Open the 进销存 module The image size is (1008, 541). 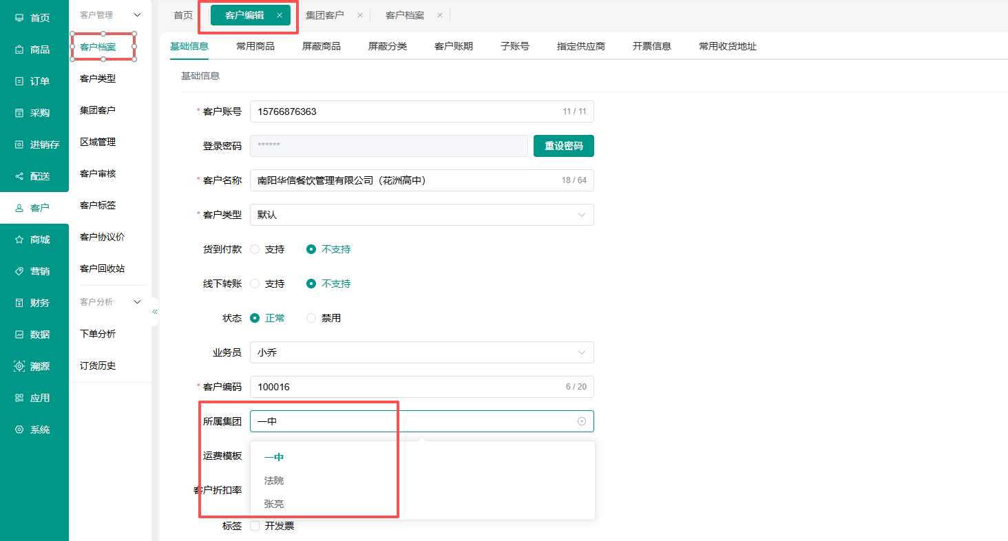[x=34, y=145]
